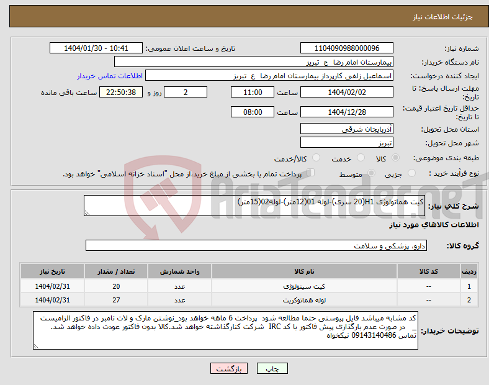
Task: Click the واحد شمارش column header
Action: tap(179, 271)
